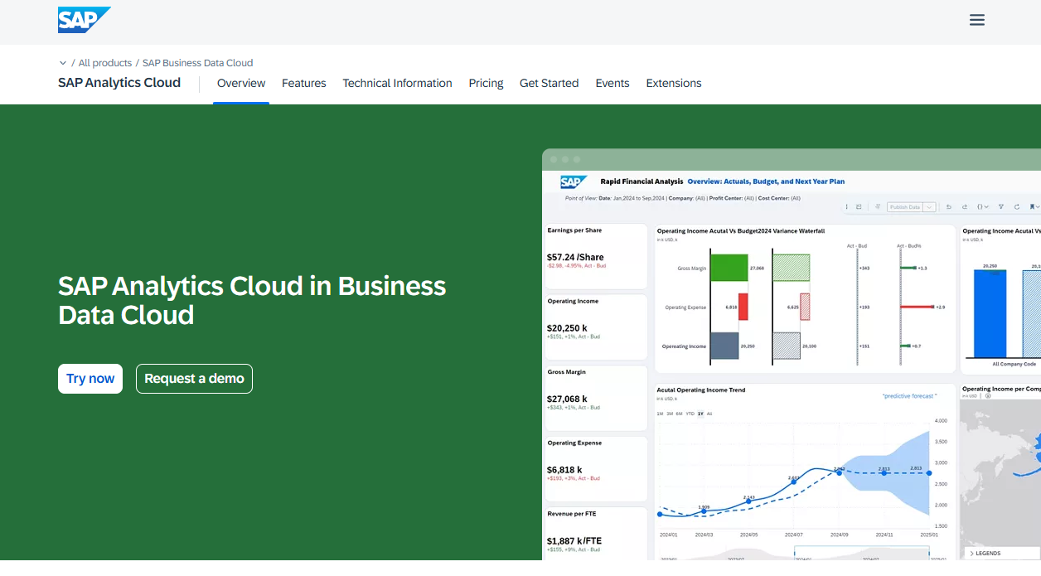Open the filter funnel icon on the toolbar
This screenshot has height=576, width=1041.
1001,207
